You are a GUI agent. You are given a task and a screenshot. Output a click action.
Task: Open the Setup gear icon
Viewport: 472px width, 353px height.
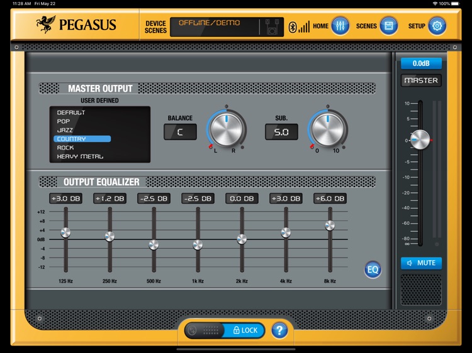437,26
